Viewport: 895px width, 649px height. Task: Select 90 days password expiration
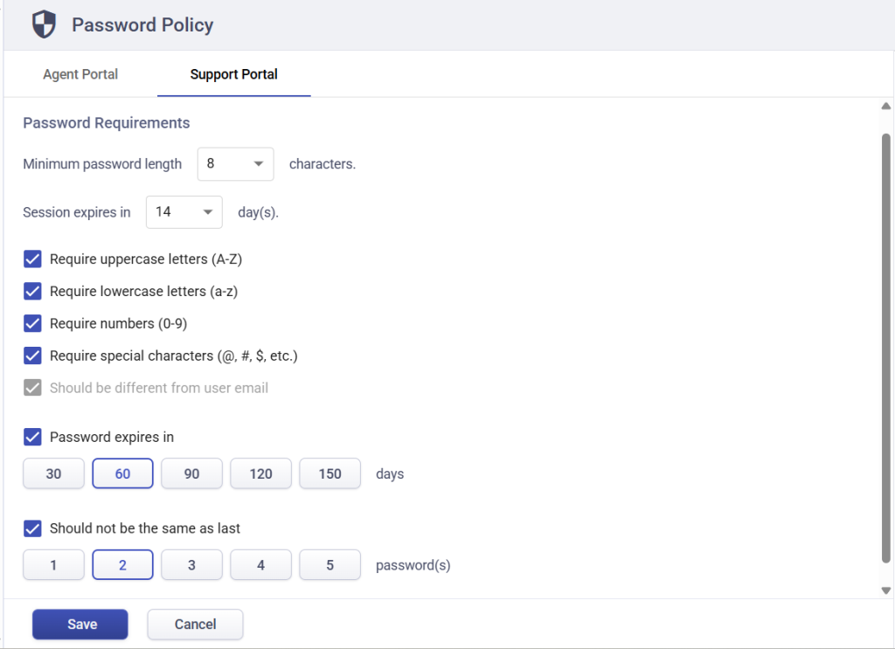tap(191, 473)
